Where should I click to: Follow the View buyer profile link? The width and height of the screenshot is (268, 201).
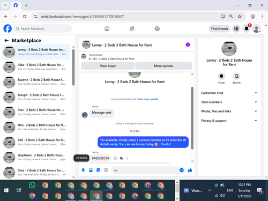(x=148, y=99)
